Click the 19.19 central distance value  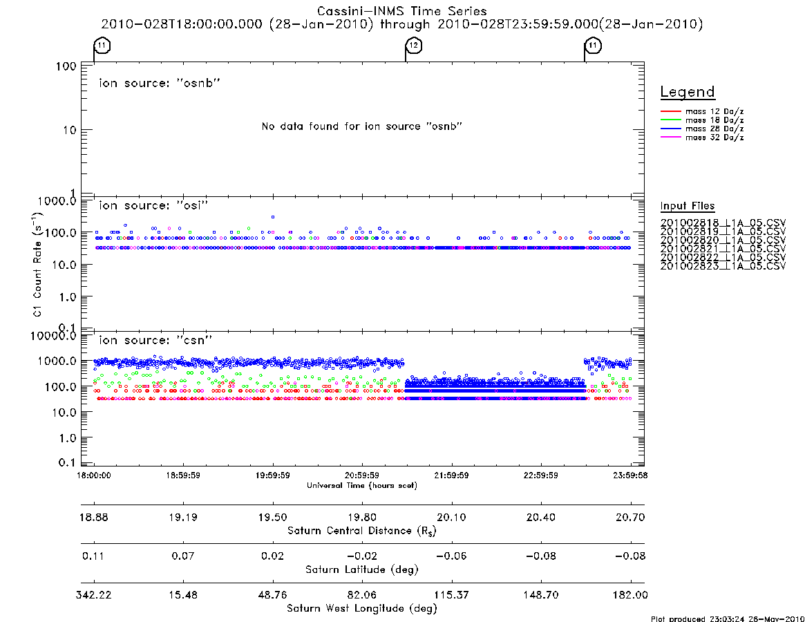(x=183, y=517)
